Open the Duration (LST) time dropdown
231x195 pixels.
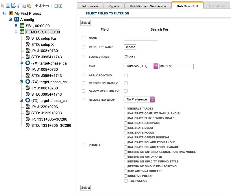pyautogui.click(x=141, y=66)
